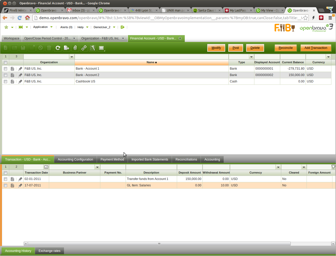This screenshot has width=336, height=256.
Task: Switch to Organization - F&B US, Inc. tab
Action: 100,38
